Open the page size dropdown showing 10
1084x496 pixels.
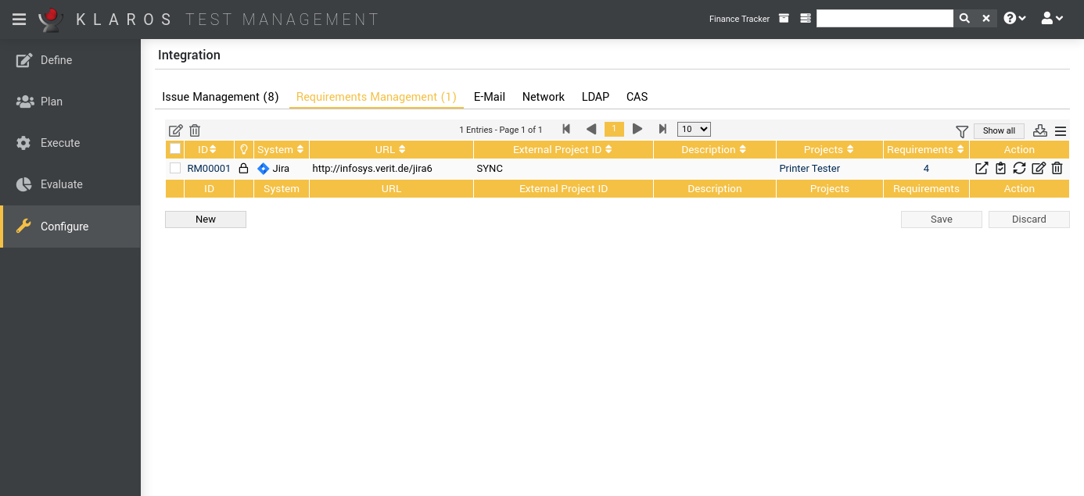point(693,129)
